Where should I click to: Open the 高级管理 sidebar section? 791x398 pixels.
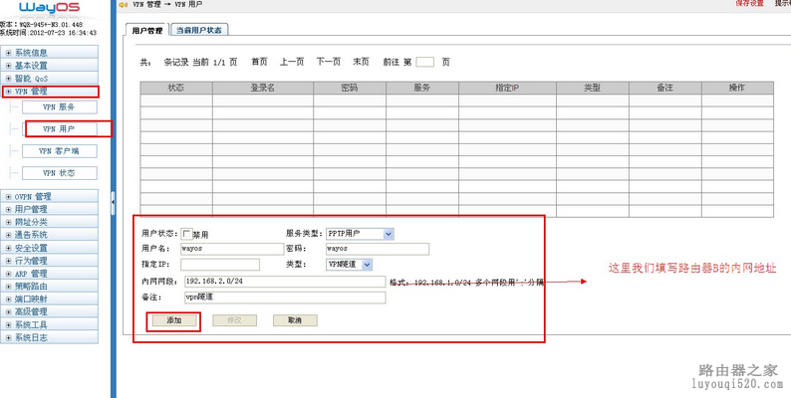pyautogui.click(x=50, y=311)
